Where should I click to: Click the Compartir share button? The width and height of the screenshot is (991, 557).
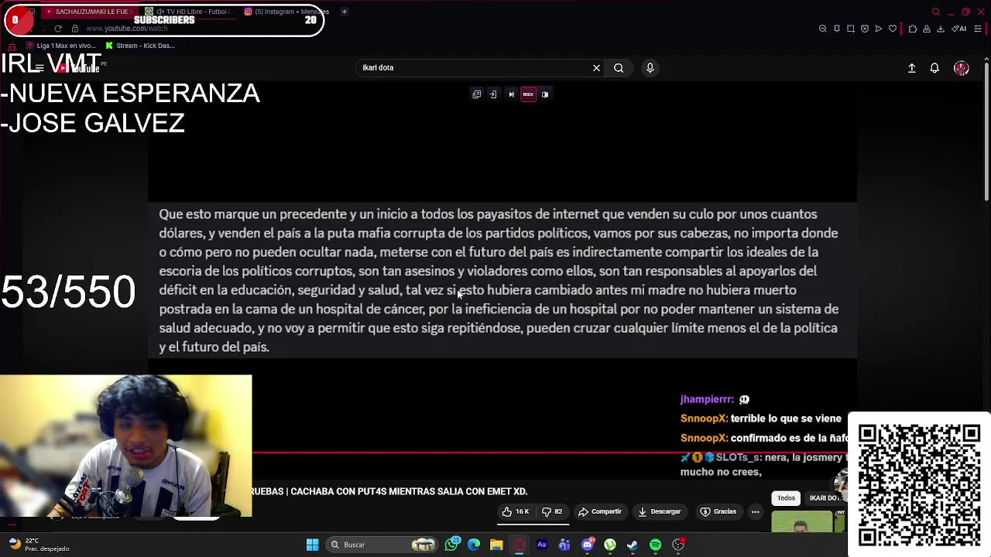600,511
